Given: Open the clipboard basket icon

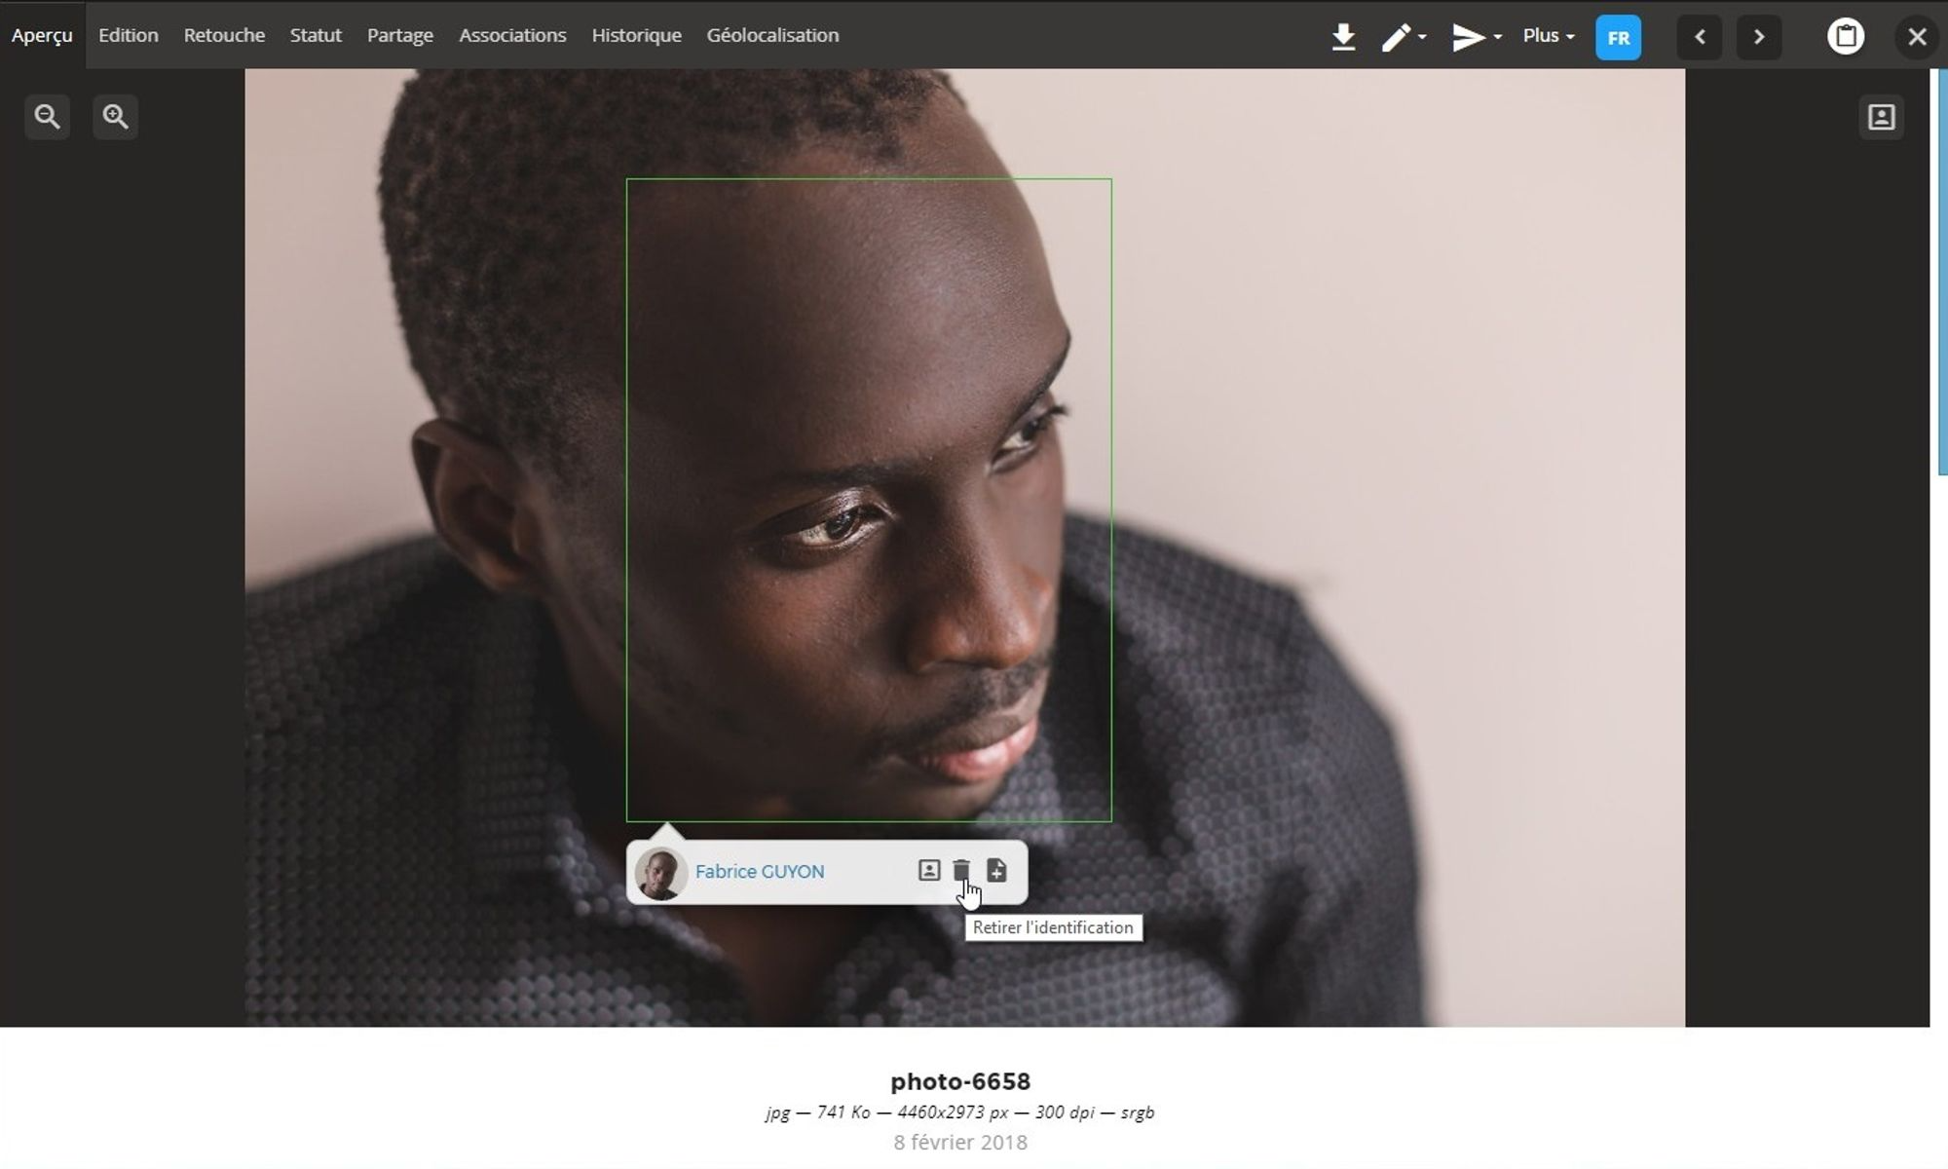Looking at the screenshot, I should point(1845,37).
